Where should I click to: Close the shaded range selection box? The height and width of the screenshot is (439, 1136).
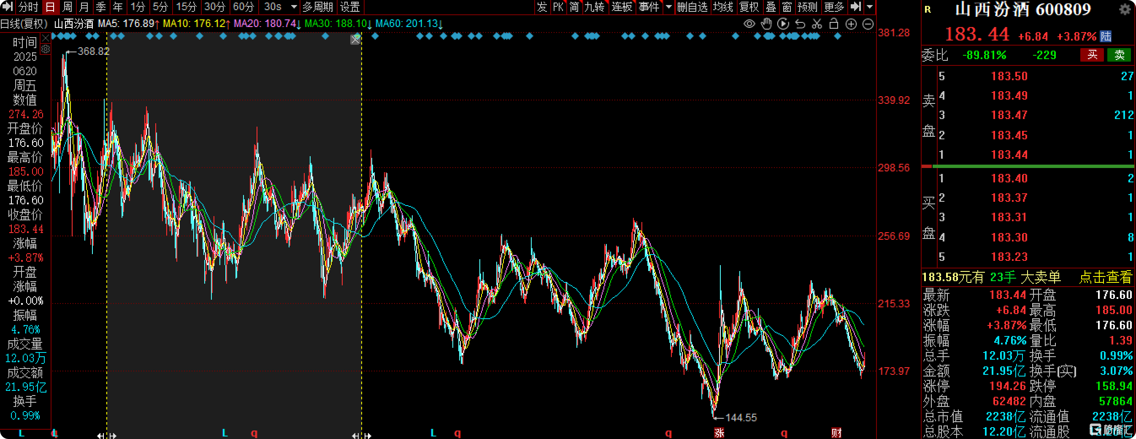(355, 40)
